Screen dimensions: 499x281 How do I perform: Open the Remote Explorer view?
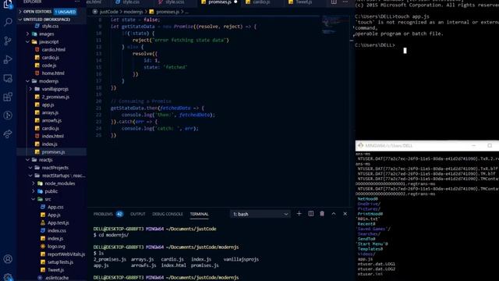pos(8,78)
